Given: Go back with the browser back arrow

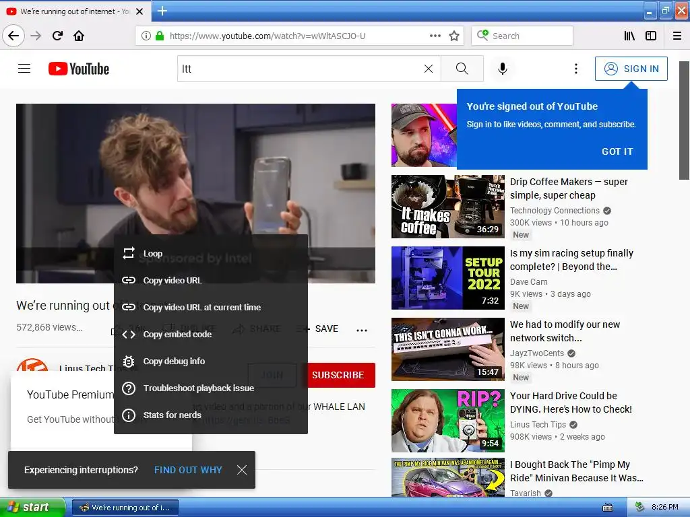Looking at the screenshot, I should pyautogui.click(x=13, y=36).
